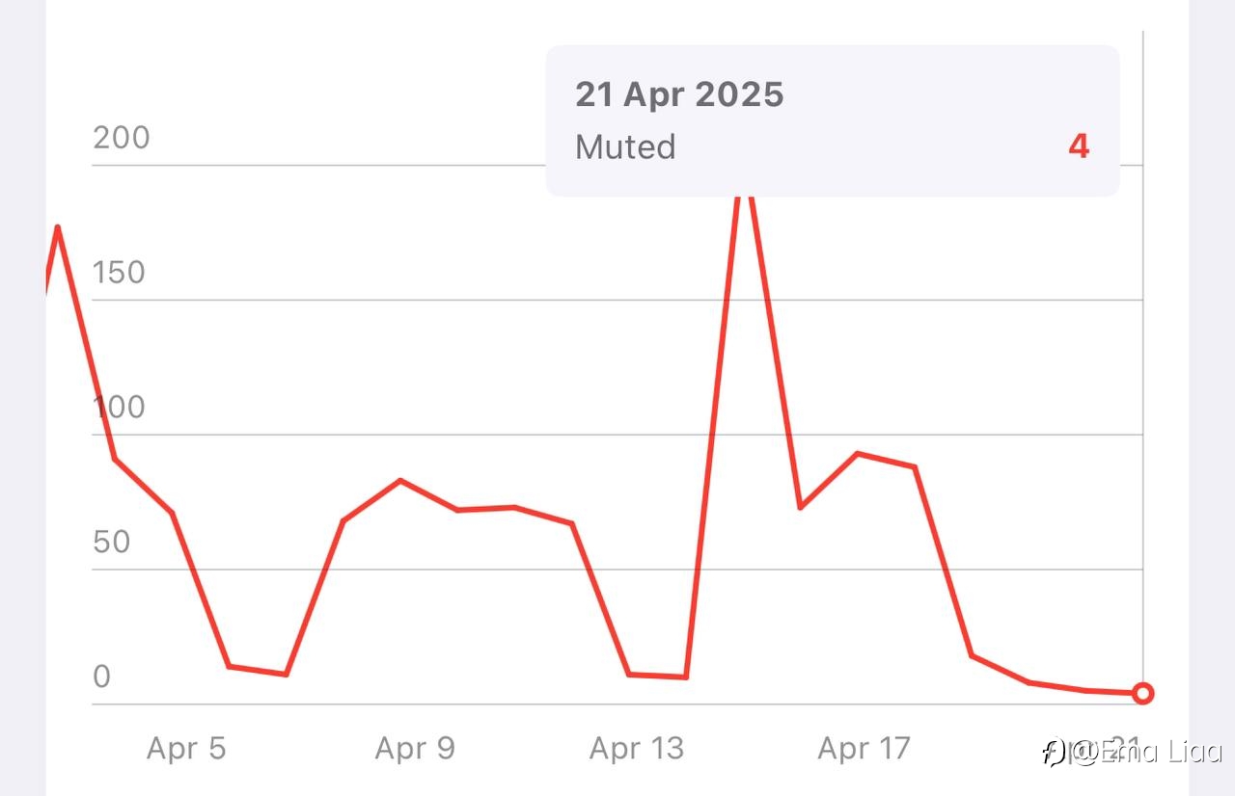Select the Apr 9 date label
This screenshot has width=1235, height=796.
415,748
